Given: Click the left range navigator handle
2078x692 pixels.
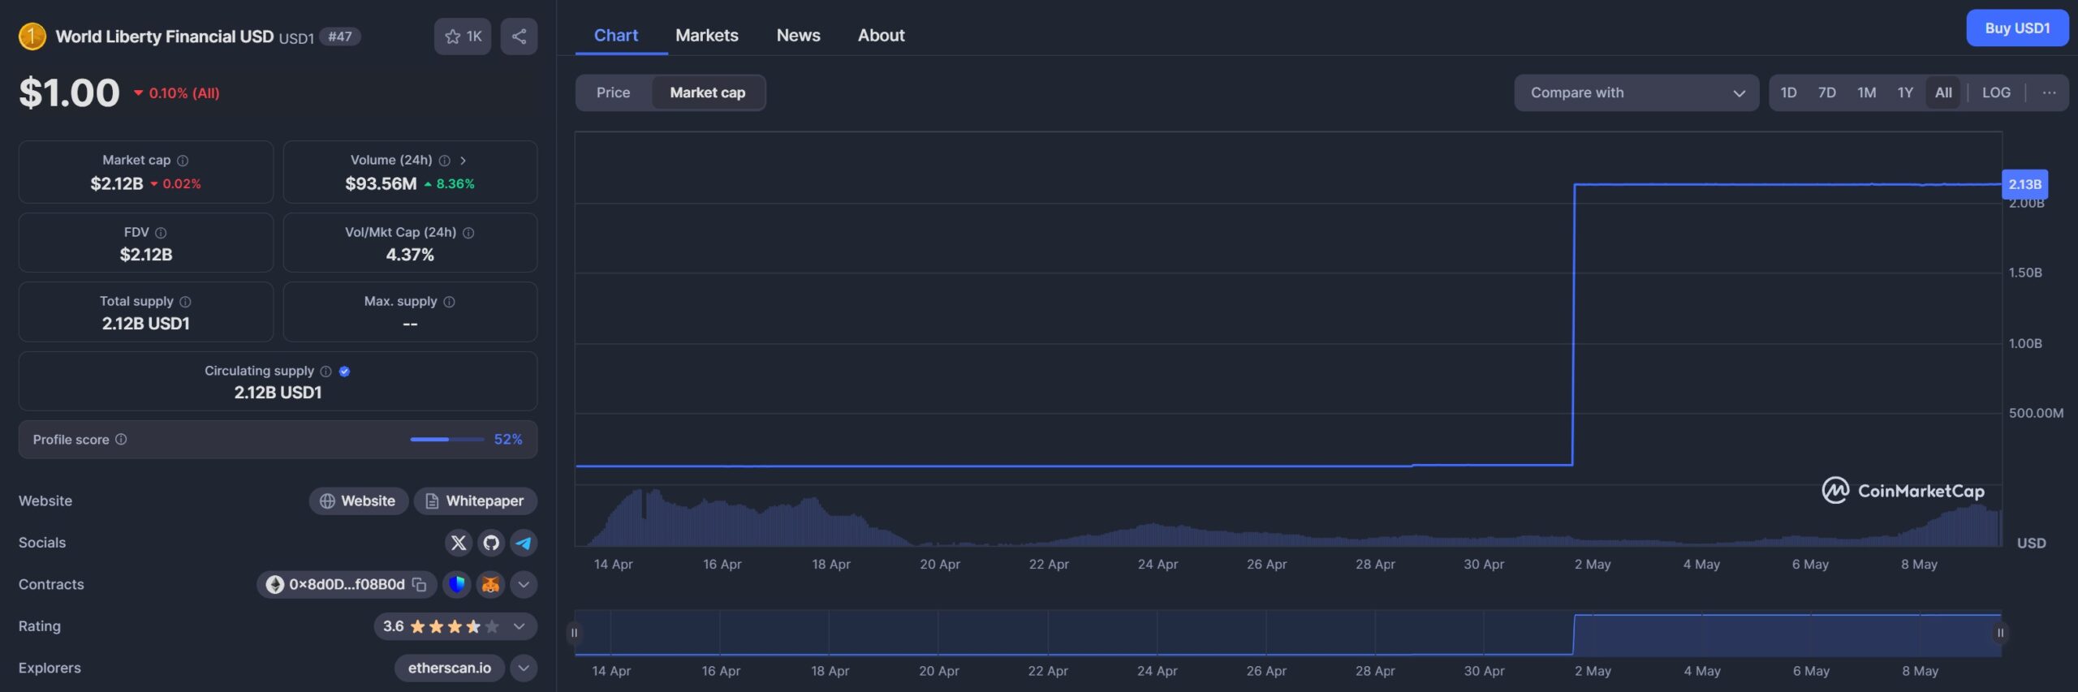Looking at the screenshot, I should pyautogui.click(x=574, y=633).
